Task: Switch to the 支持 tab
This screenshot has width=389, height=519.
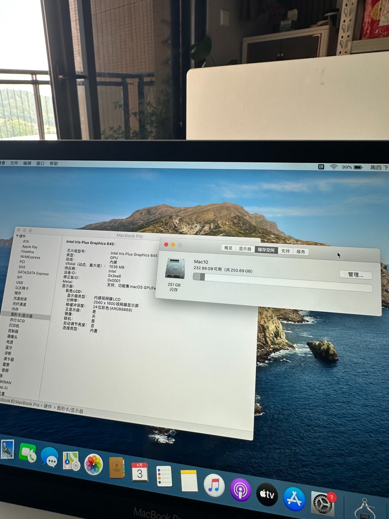Action: [x=285, y=251]
